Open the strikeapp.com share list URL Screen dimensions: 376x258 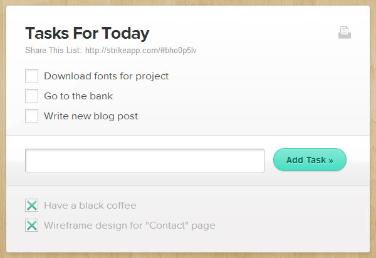tap(141, 51)
